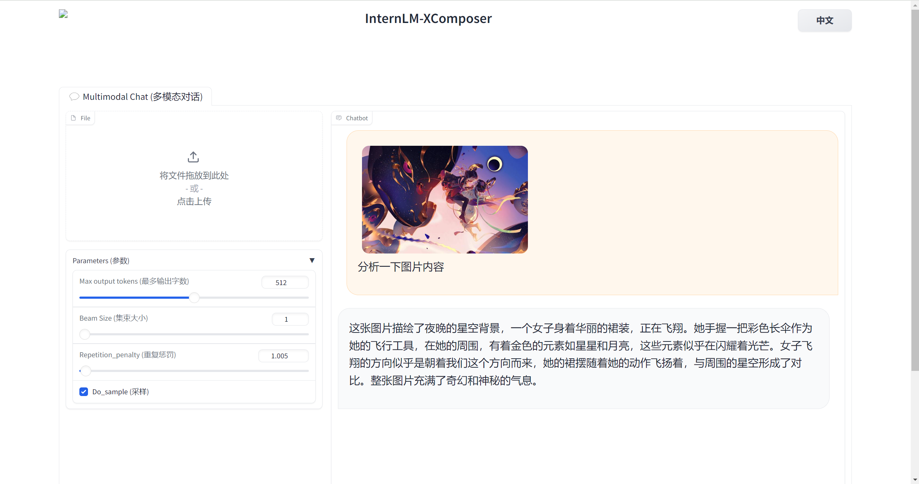Click the chatbot response text bubble
The width and height of the screenshot is (919, 484).
583,358
